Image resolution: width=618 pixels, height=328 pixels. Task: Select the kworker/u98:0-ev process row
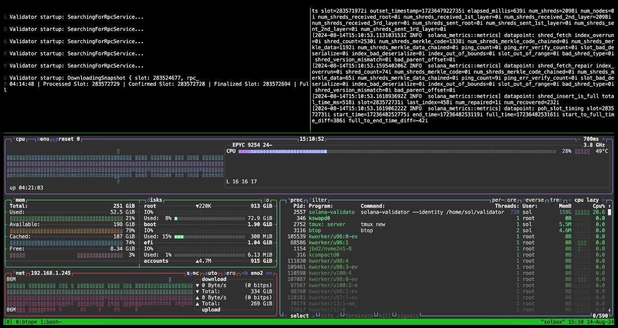443,279
